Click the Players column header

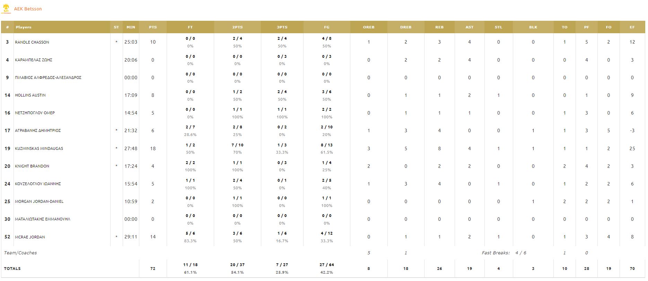[24, 27]
